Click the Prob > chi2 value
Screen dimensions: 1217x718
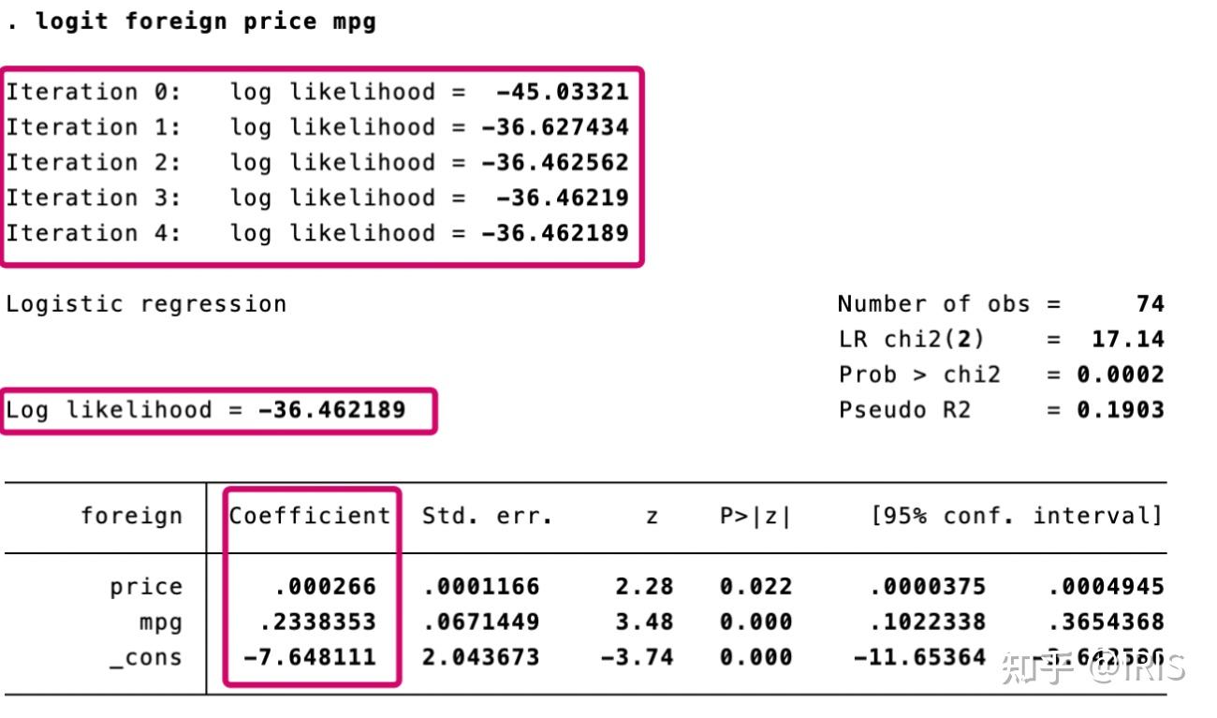pyautogui.click(x=1120, y=374)
